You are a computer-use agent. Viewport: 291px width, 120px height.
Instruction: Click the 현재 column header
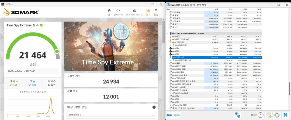pos(212,9)
